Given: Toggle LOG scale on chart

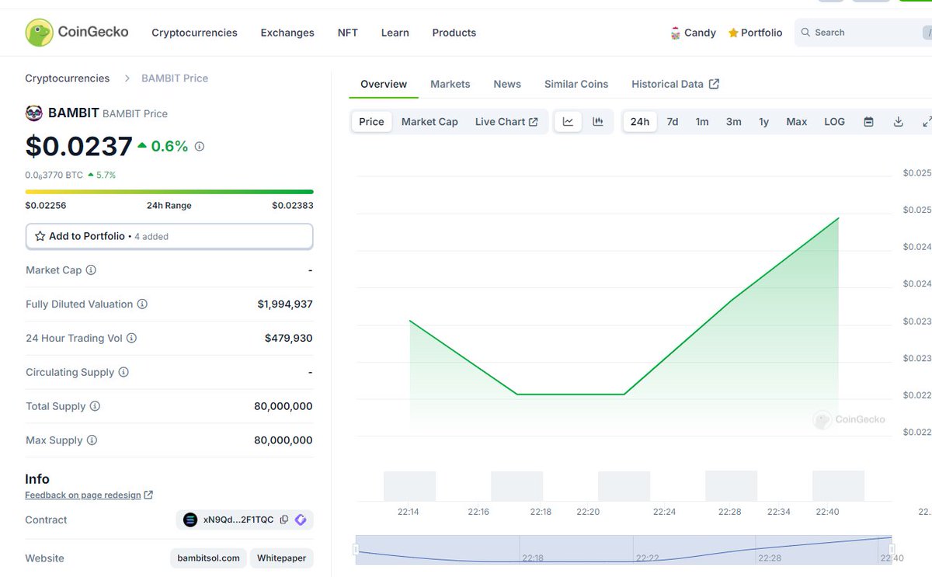Looking at the screenshot, I should tap(835, 122).
